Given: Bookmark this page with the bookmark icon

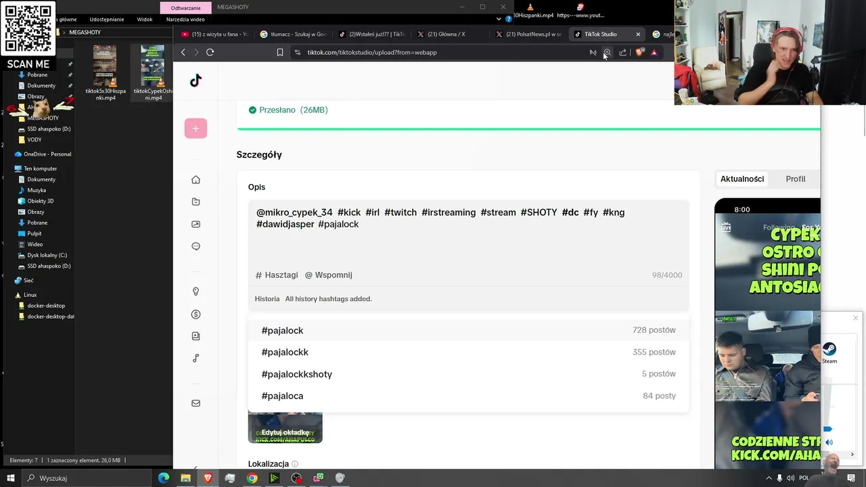Looking at the screenshot, I should point(279,52).
